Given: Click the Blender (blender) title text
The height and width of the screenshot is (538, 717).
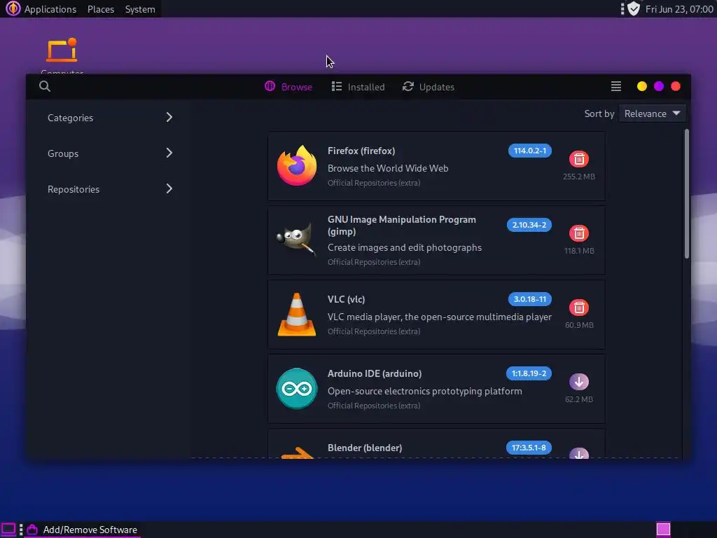Looking at the screenshot, I should pos(365,448).
